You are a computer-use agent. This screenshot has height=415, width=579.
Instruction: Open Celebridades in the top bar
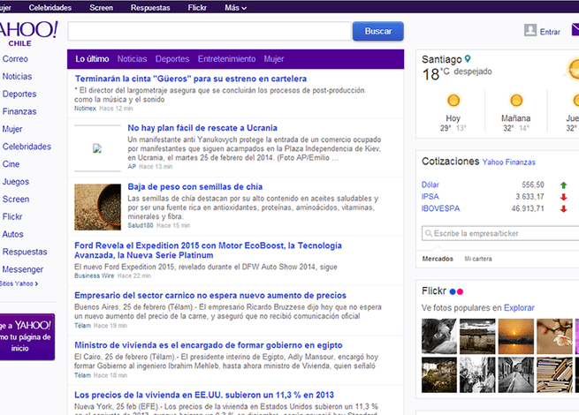50,7
